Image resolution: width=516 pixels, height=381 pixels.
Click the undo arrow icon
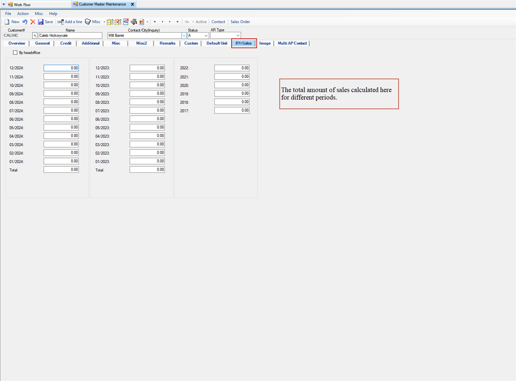[x=25, y=22]
